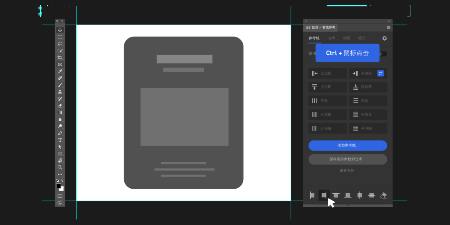Add guide at left edge icon
450x225 pixels.
click(312, 195)
